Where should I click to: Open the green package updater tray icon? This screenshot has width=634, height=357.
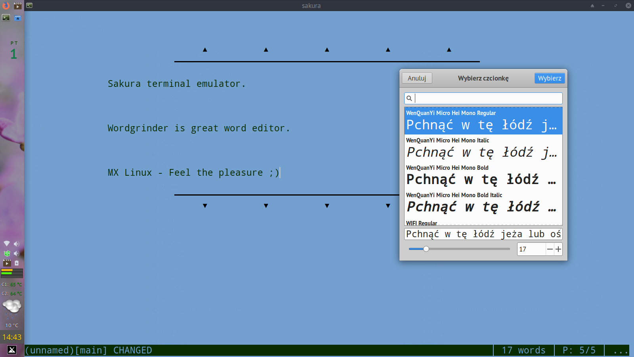[7, 253]
